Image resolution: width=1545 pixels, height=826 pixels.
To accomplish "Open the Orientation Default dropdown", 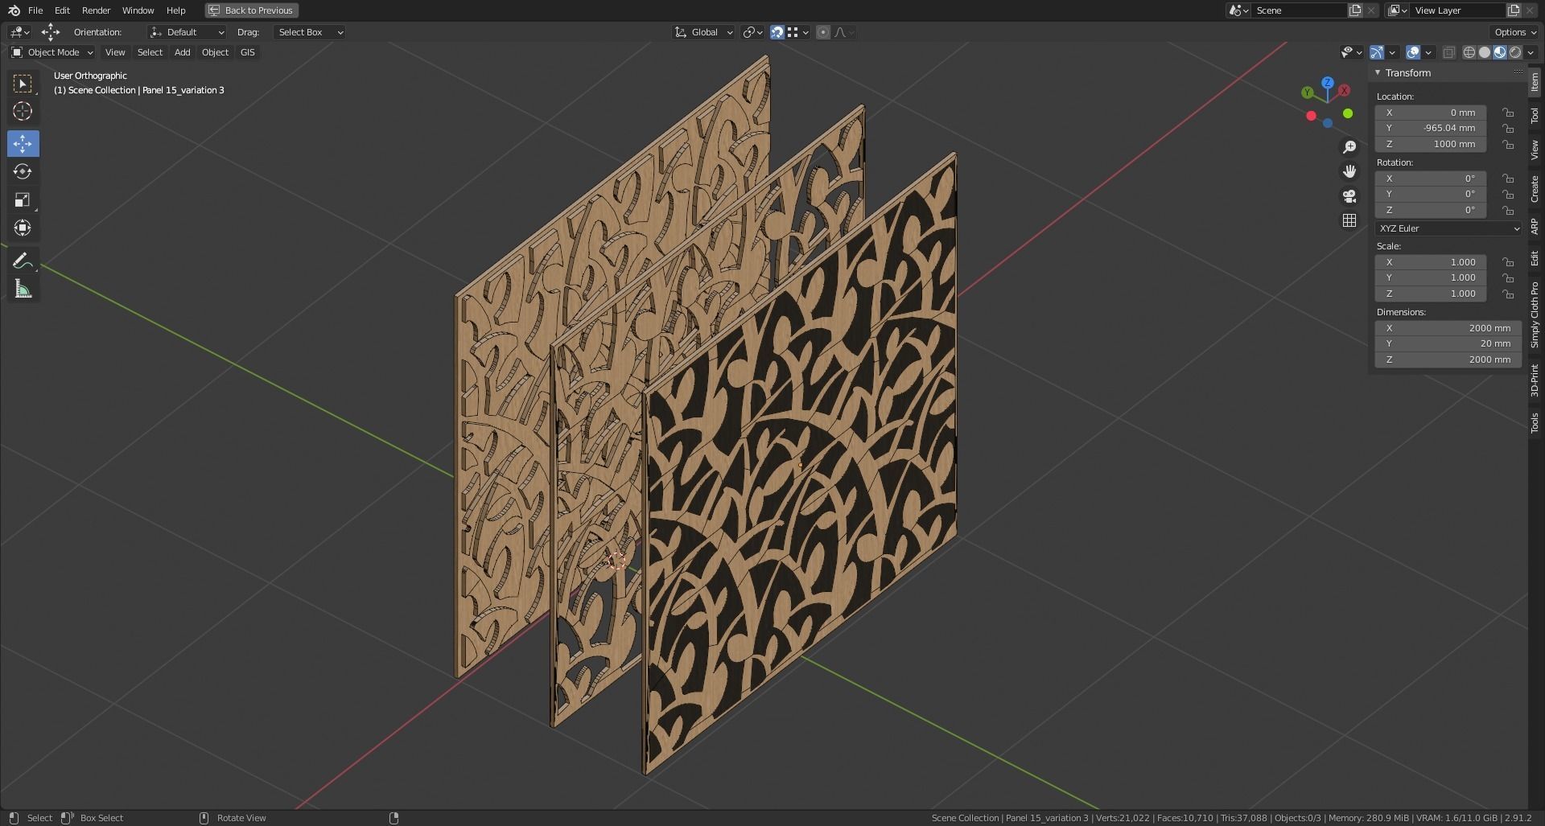I will pyautogui.click(x=187, y=32).
